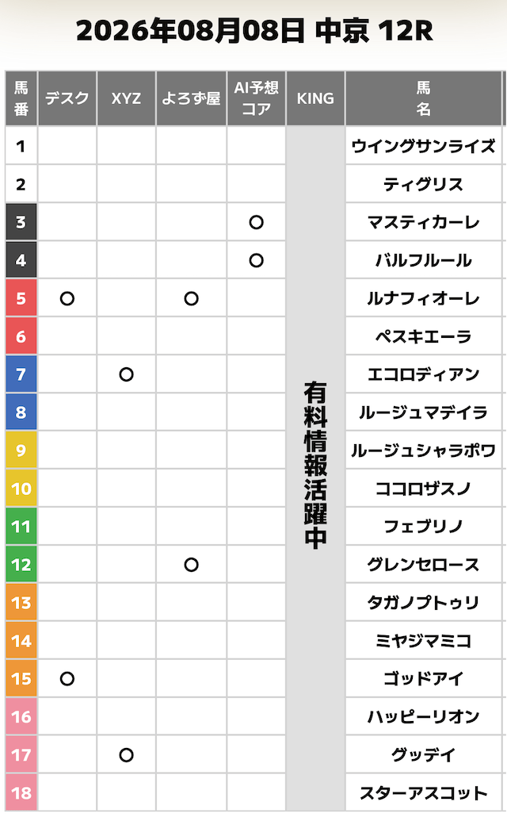507x817 pixels.
Task: Click the red number 5 badge
Action: click(x=21, y=298)
